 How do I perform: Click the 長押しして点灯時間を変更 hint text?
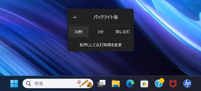(x=100, y=45)
